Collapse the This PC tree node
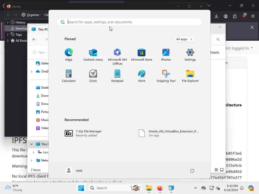 (31, 144)
